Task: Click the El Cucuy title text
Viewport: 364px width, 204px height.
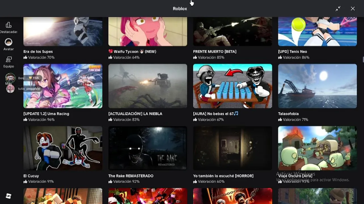Action: (31, 176)
